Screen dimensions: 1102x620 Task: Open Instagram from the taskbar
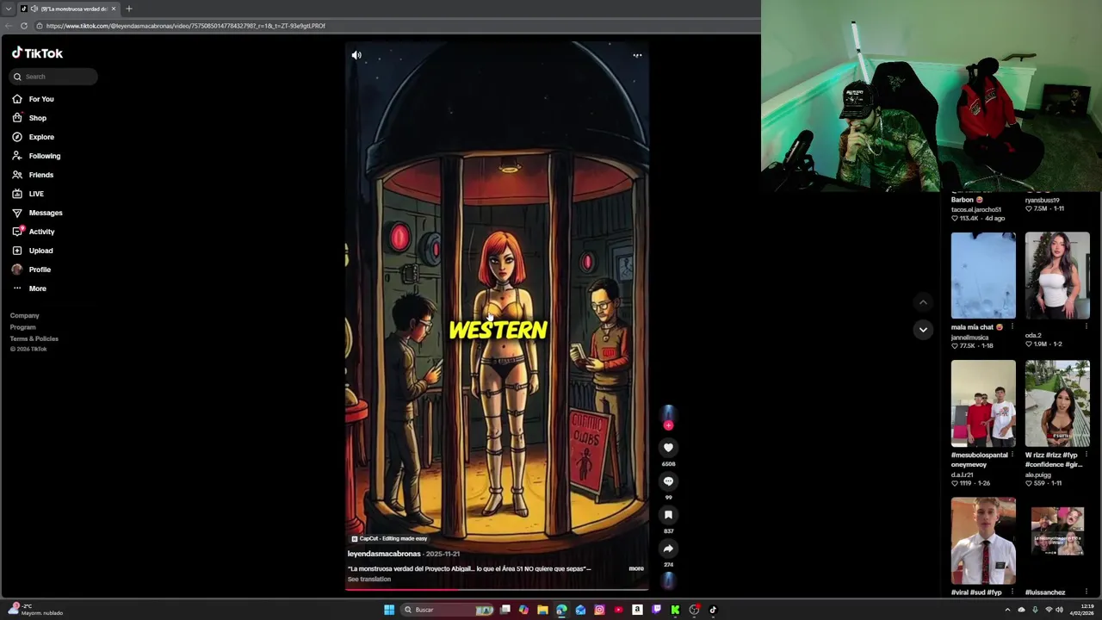(599, 610)
